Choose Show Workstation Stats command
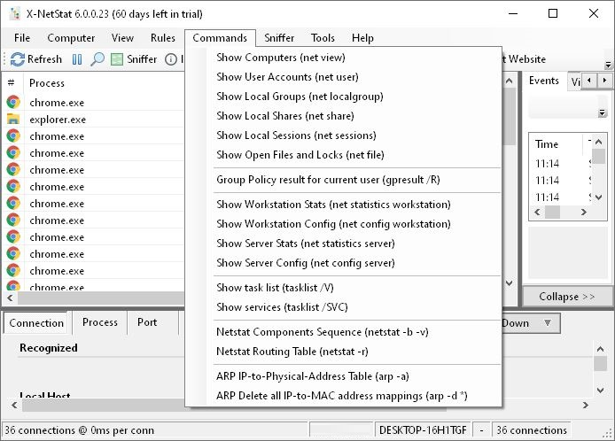The height and width of the screenshot is (441, 615). 343,205
